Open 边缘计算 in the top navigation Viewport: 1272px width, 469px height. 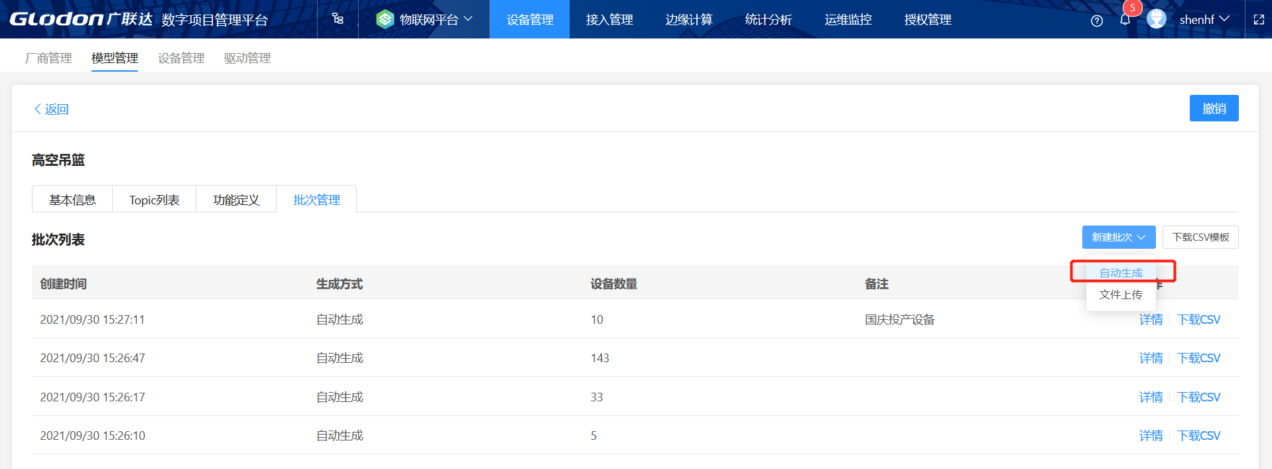coord(688,19)
